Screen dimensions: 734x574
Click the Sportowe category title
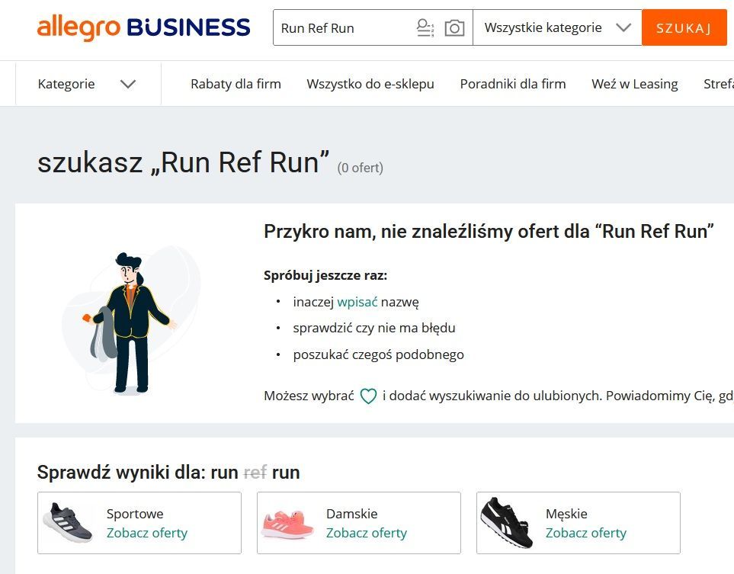pyautogui.click(x=135, y=514)
